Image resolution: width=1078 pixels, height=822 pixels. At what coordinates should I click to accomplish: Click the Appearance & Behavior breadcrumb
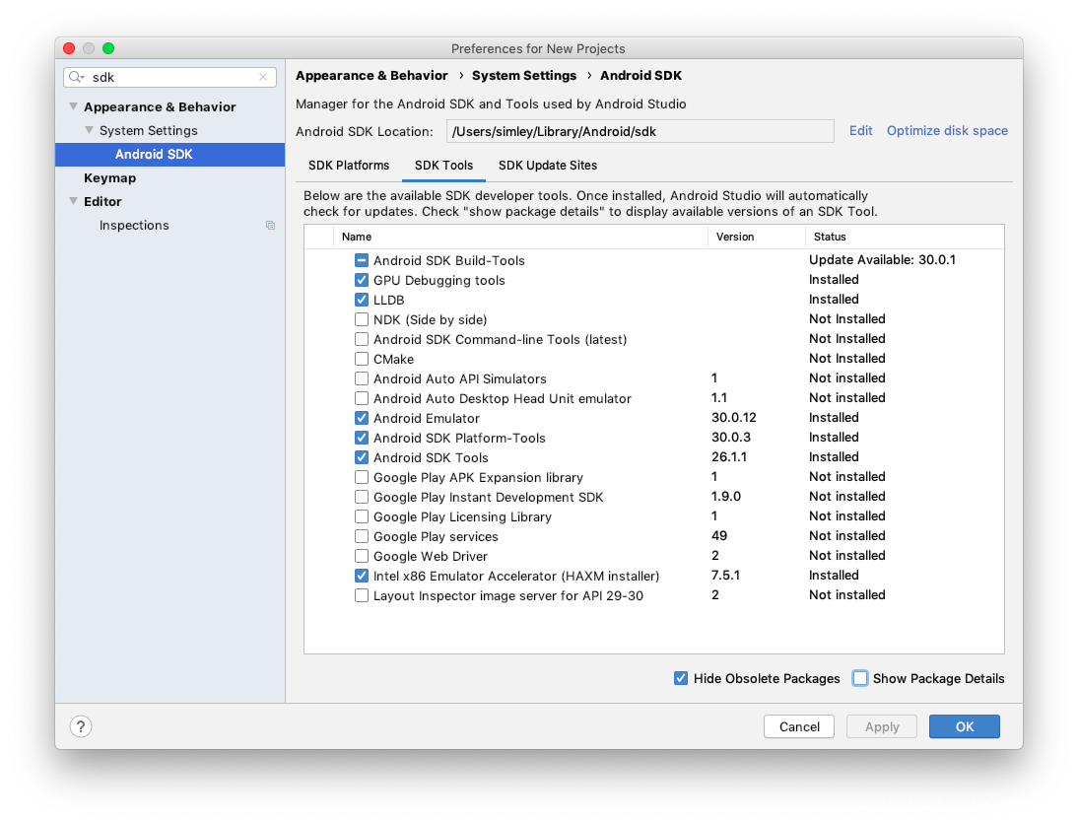click(x=371, y=76)
